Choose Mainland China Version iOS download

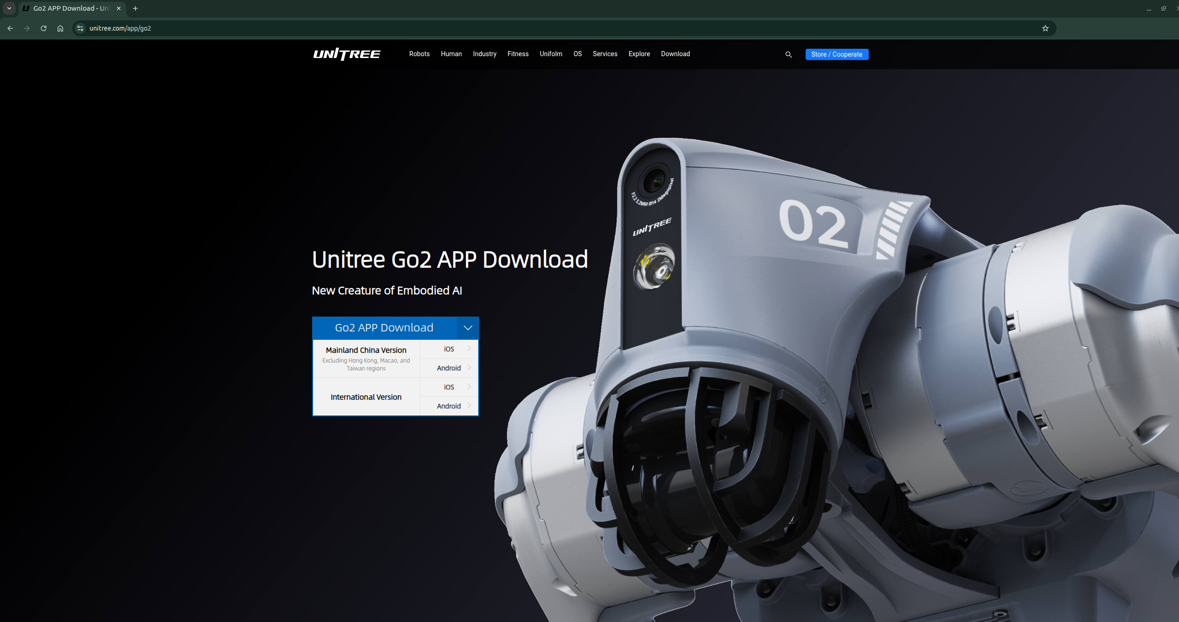point(449,349)
